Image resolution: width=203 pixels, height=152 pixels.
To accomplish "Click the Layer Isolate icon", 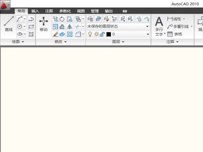I will click(122, 19).
